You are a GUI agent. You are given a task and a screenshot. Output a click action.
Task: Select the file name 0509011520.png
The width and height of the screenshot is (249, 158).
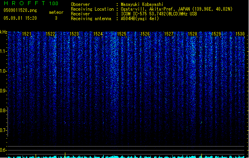pos(20,10)
